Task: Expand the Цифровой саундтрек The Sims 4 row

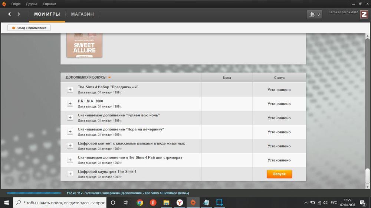Action: click(x=70, y=174)
